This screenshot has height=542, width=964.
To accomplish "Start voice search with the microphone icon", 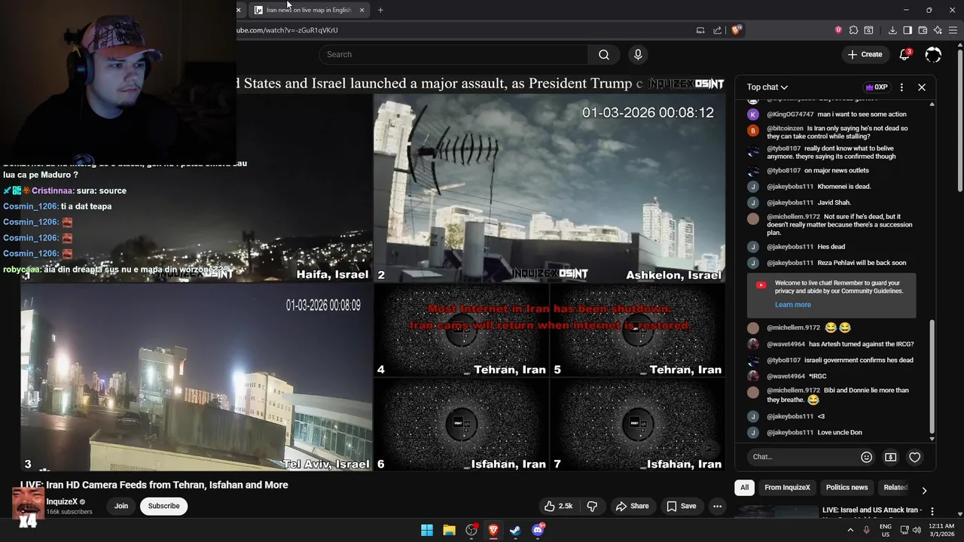I will pyautogui.click(x=638, y=54).
